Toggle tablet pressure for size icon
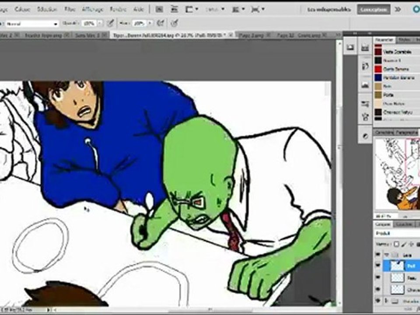 pos(175,23)
